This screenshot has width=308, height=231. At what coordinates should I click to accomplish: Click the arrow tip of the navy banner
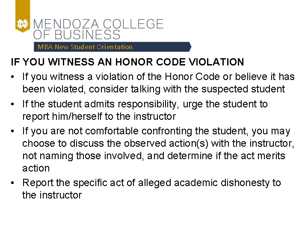click(189, 47)
